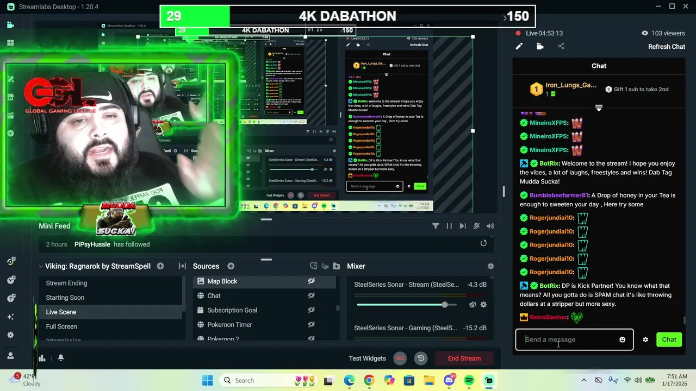Add a new scene with the plus icon

tap(160, 266)
